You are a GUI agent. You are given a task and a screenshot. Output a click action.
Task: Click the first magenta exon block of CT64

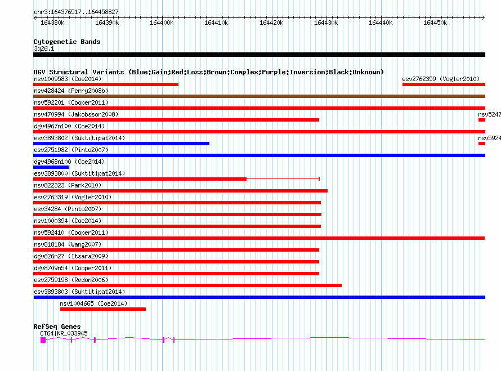coord(43,340)
